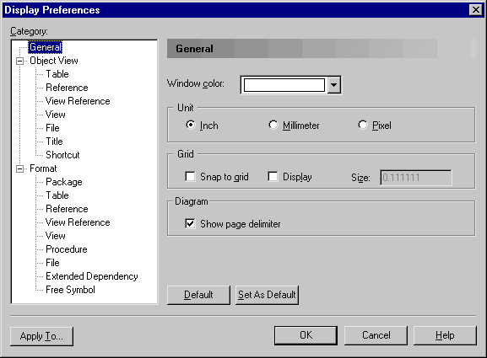Select the Inch unit radio button
487x358 pixels.
point(190,125)
